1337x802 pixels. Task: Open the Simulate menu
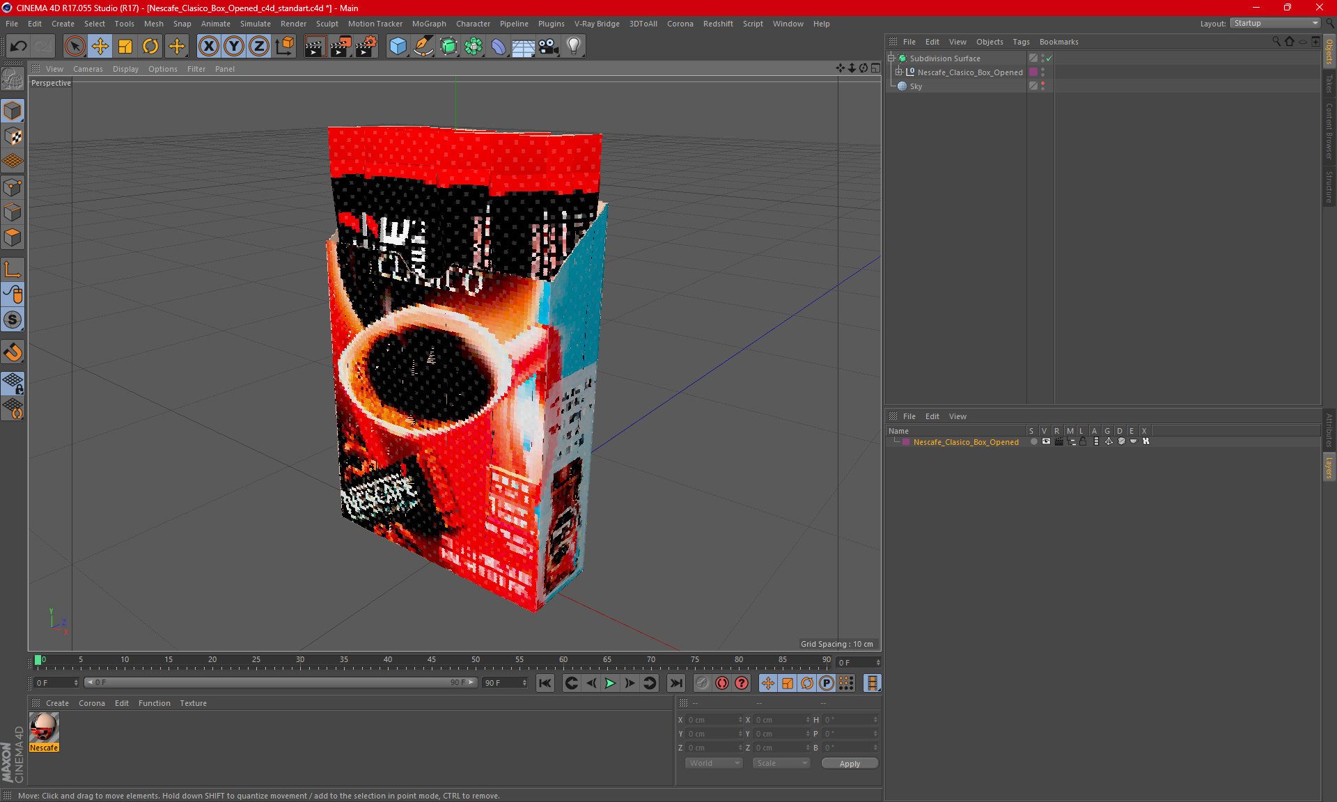[256, 24]
